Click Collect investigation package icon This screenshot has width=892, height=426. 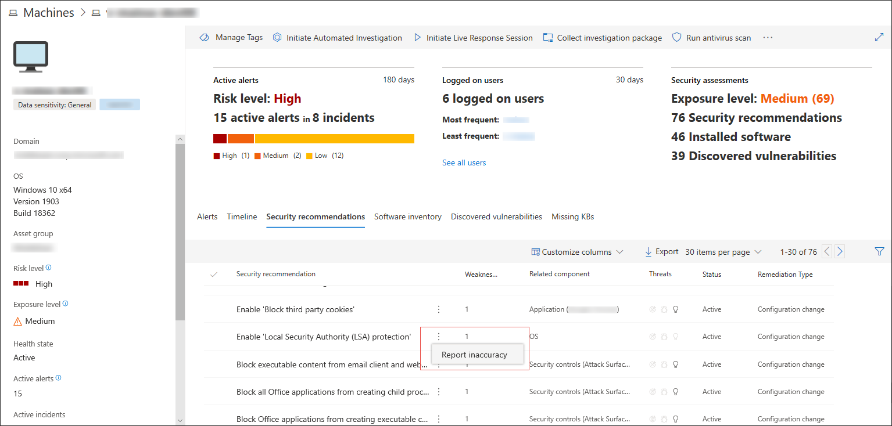tap(547, 38)
